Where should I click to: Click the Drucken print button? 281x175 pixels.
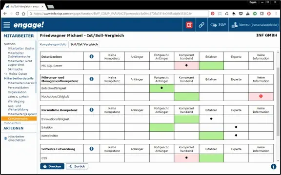52,166
